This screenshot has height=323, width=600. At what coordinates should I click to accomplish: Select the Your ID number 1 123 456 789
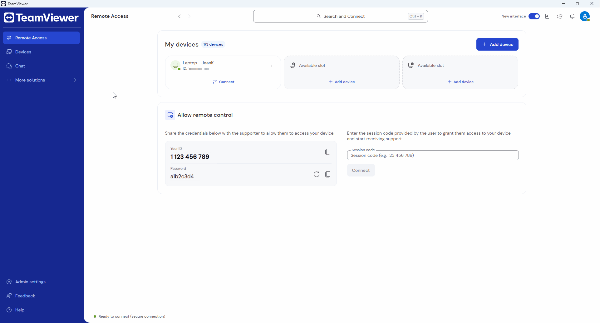point(190,157)
